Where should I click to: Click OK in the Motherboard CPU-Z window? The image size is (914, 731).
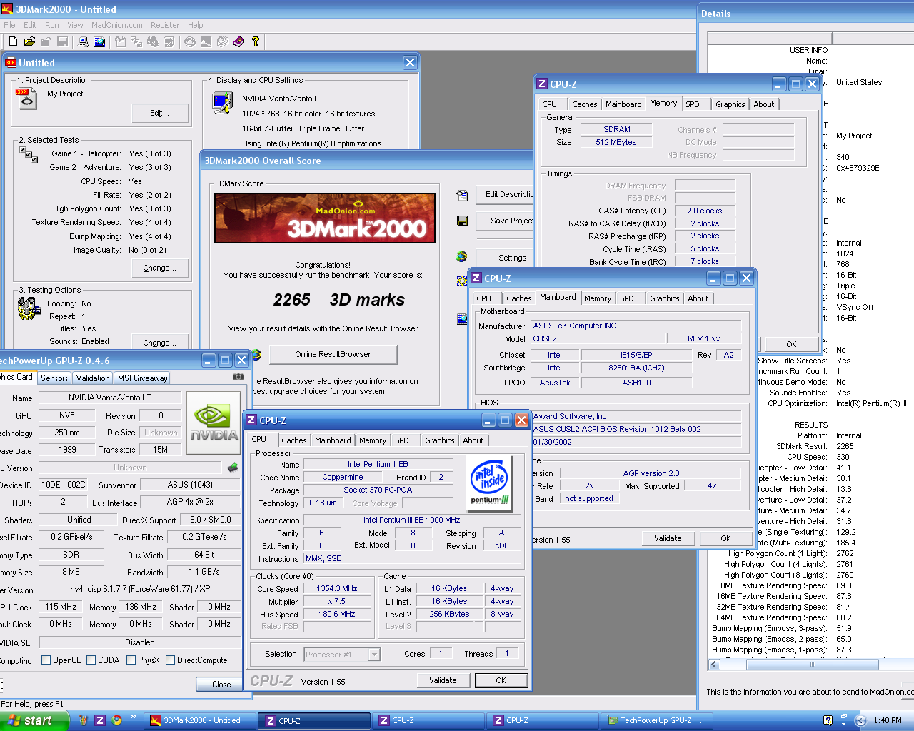[725, 538]
